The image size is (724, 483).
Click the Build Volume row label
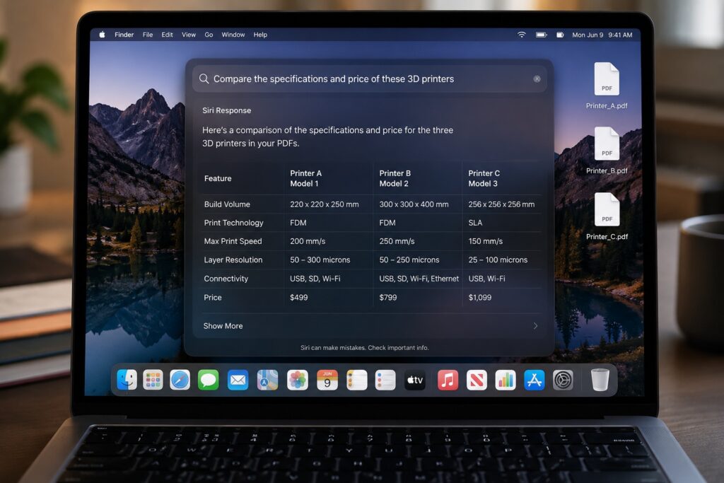[x=227, y=204]
